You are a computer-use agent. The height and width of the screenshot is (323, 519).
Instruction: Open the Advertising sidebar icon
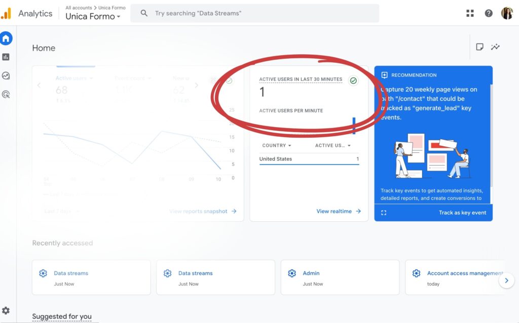[6, 94]
